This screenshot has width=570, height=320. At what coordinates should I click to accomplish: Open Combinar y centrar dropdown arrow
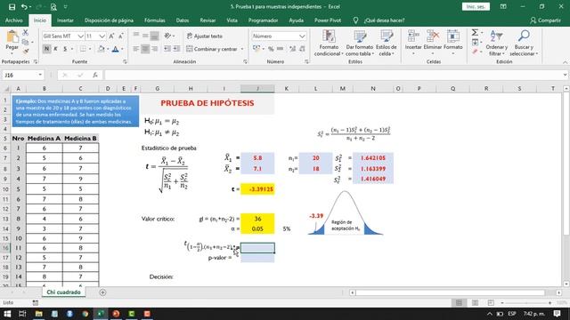coord(242,49)
